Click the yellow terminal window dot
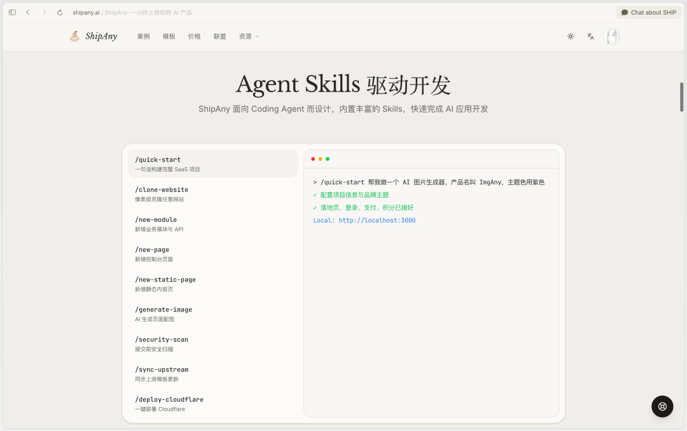687x431 pixels. click(320, 159)
